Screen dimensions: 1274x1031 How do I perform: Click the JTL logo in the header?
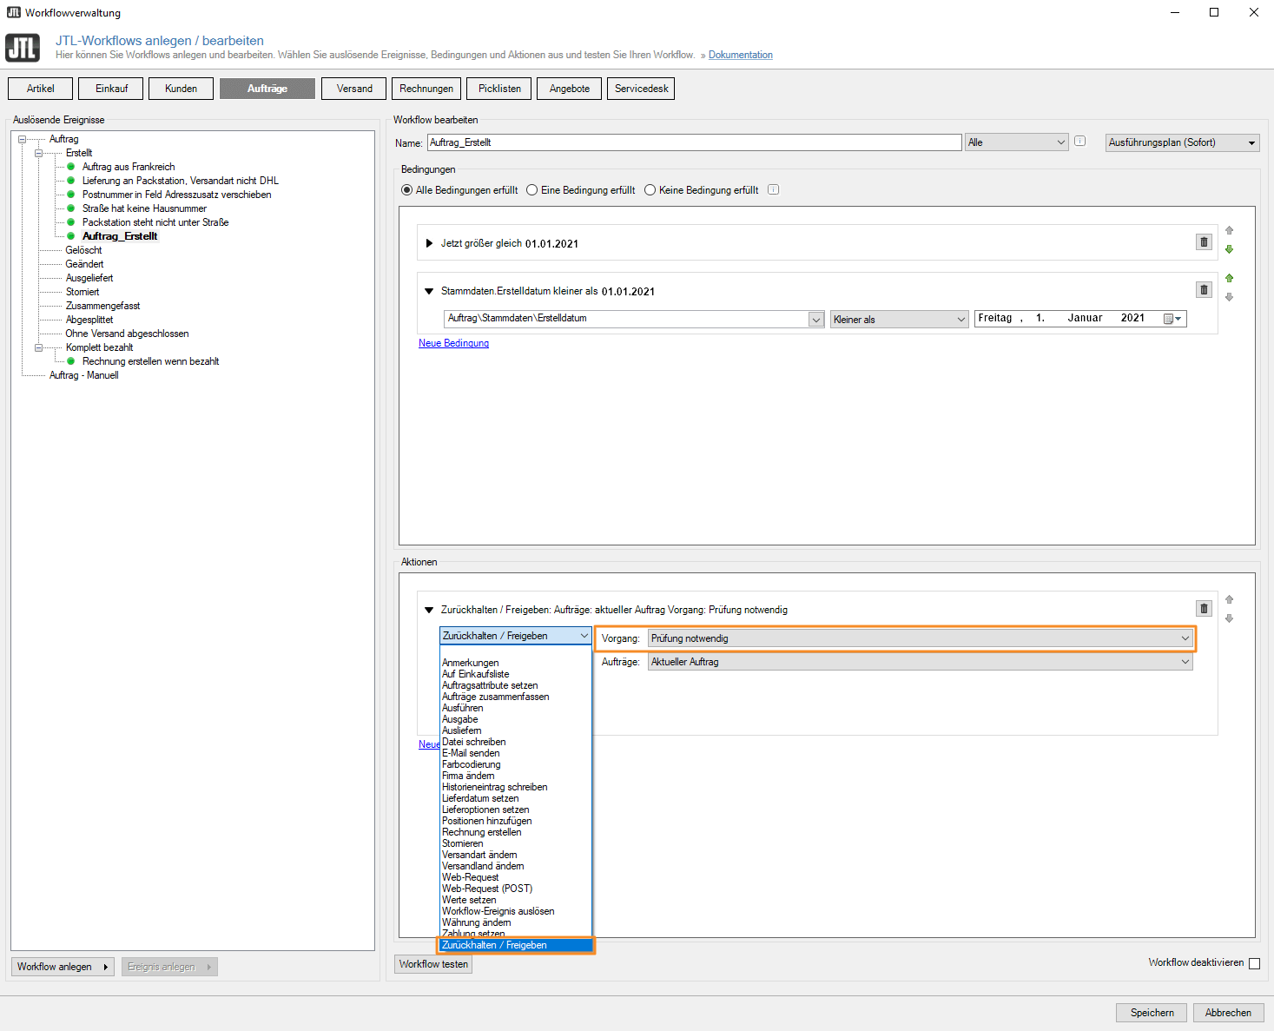(23, 48)
